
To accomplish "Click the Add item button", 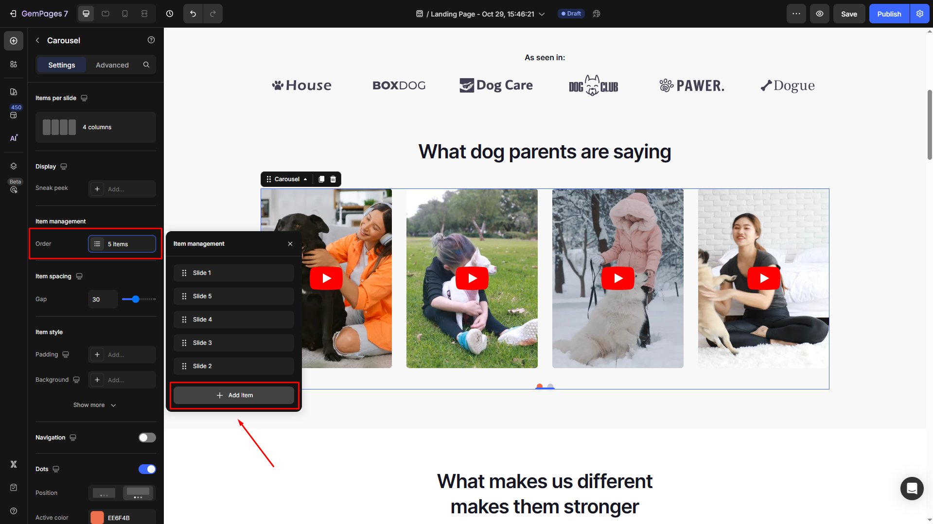I will click(234, 395).
